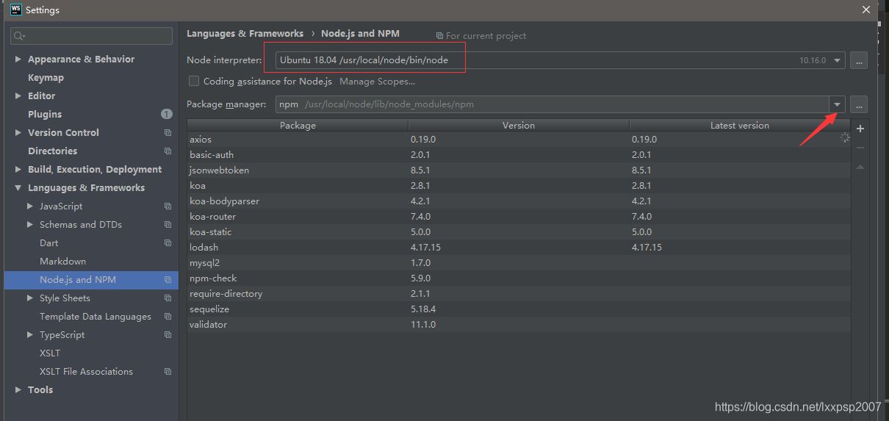Sort by Package column header
Screen dimensions: 889x421
pyautogui.click(x=298, y=126)
